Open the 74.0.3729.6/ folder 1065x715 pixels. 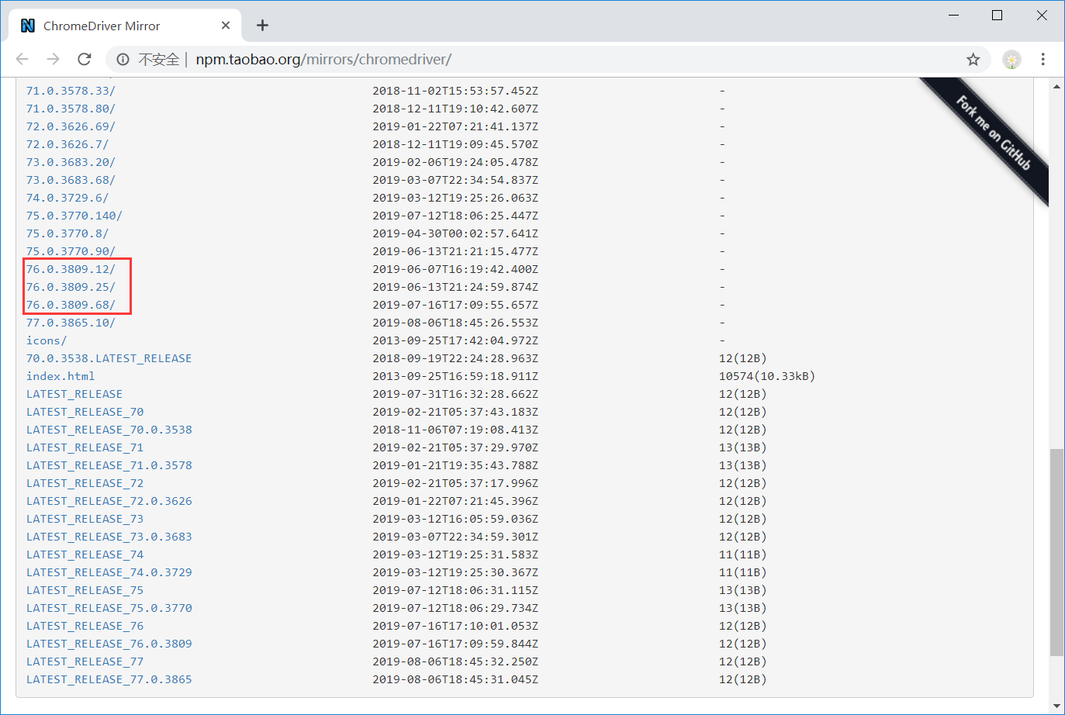(x=67, y=198)
